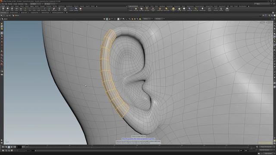Viewport: 276px width, 155px height.
Task: Click the timeline current frame marker
Action: [27, 146]
